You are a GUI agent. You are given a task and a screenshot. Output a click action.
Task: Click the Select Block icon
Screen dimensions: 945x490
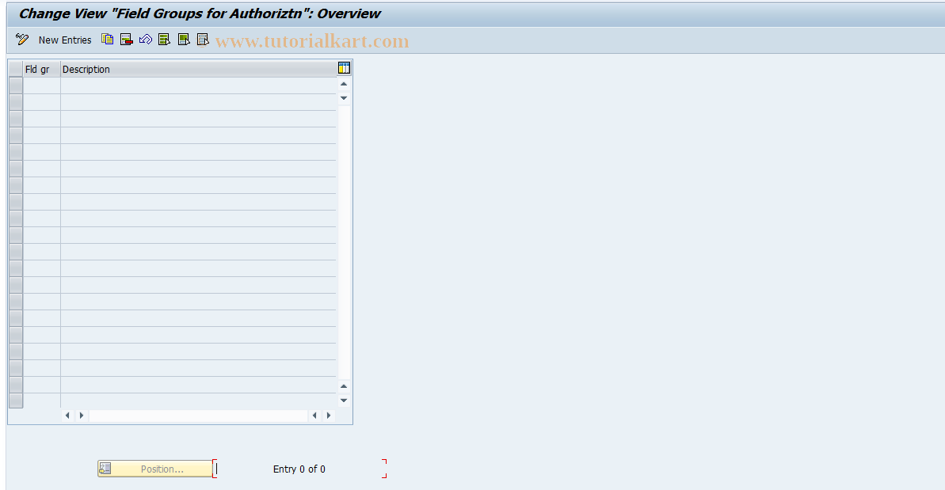[184, 40]
